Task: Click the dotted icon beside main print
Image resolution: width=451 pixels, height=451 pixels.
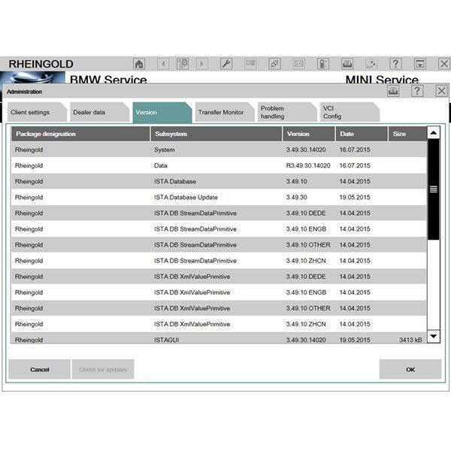Action: (371, 64)
